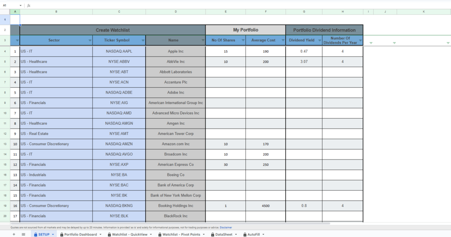
Task: Select the NYSE:ACN ticker cell
Action: [119, 82]
